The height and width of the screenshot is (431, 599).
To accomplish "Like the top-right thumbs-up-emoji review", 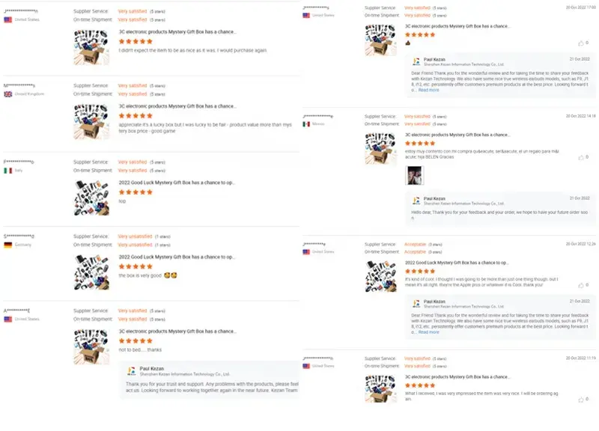I will (x=581, y=43).
